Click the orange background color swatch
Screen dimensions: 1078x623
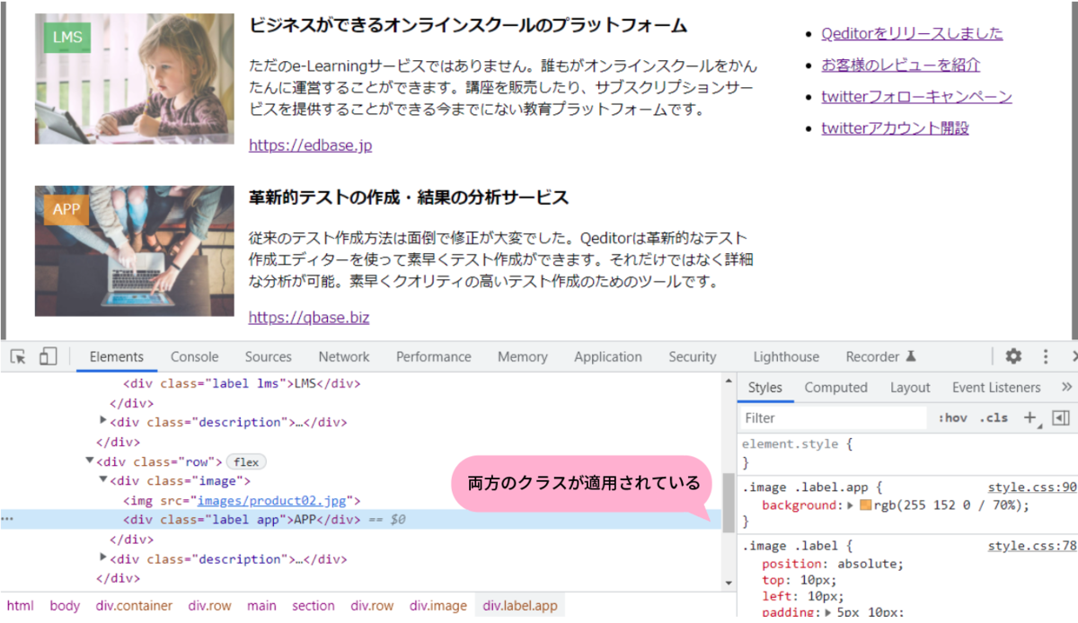pyautogui.click(x=866, y=505)
